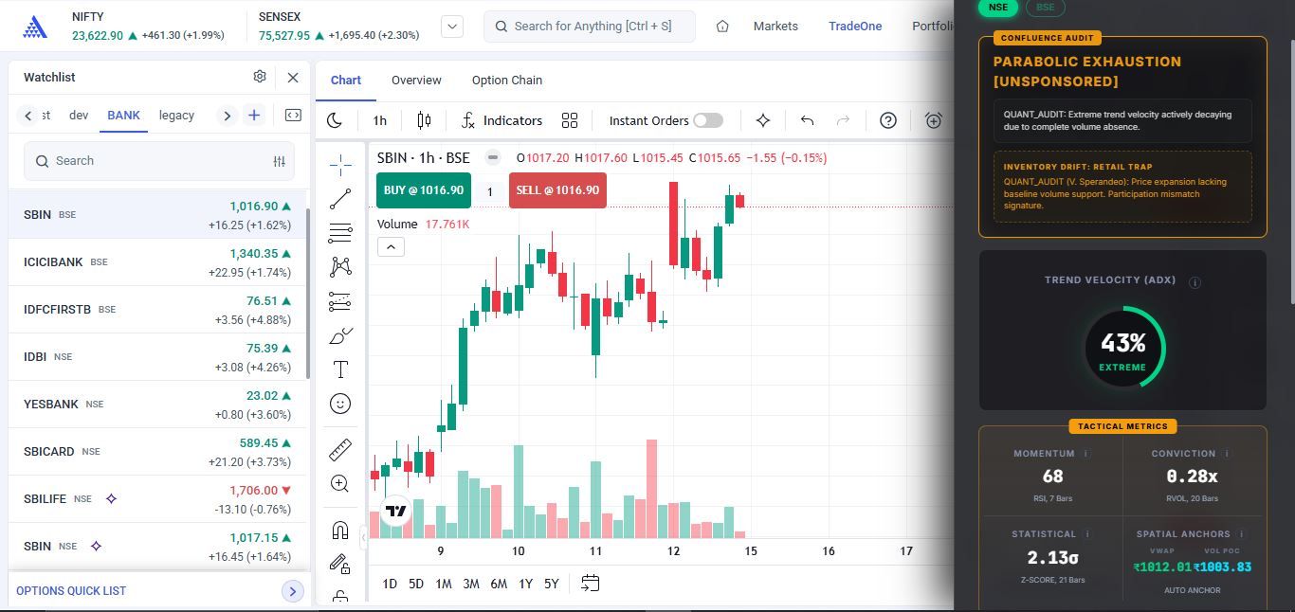Open the emoji sticker tool

point(340,404)
